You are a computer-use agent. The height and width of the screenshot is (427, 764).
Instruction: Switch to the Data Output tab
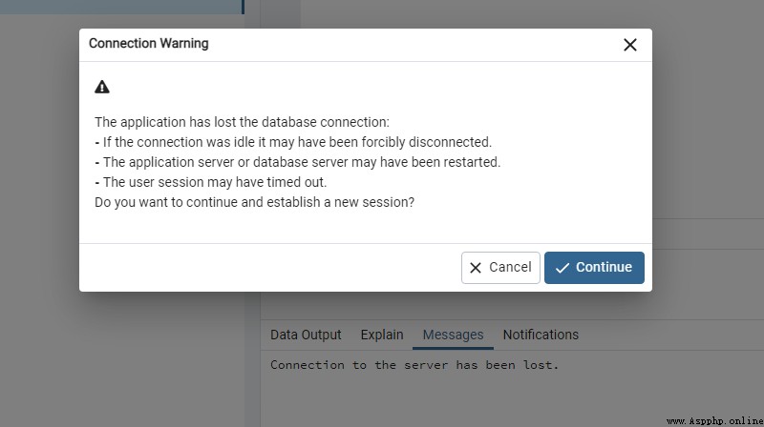pos(306,335)
